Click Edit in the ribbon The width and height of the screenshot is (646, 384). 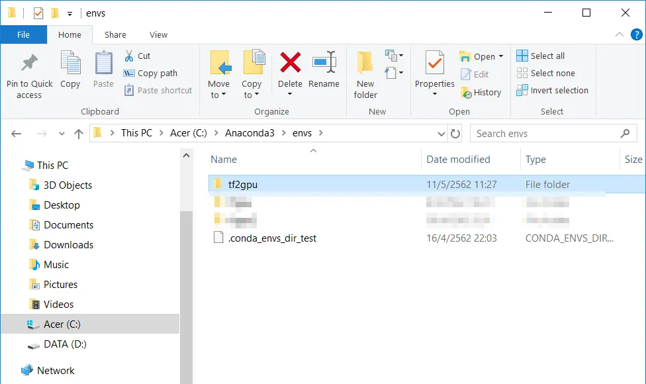click(x=474, y=74)
